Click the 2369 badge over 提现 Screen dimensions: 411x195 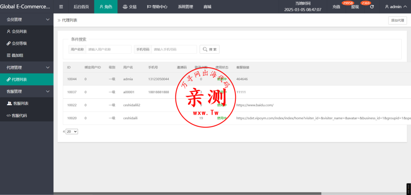point(365,3)
